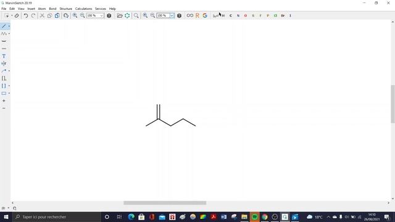Click the decrease charge minus tool

[x=4, y=109]
